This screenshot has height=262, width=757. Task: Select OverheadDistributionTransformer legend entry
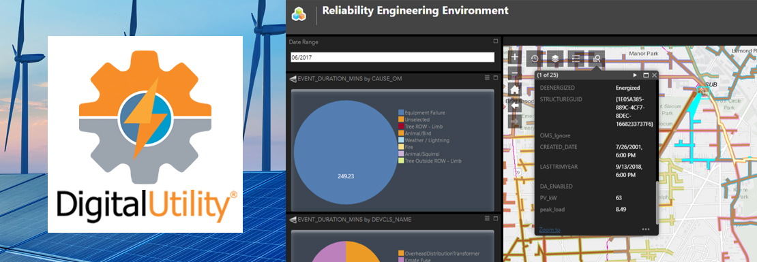(x=439, y=253)
